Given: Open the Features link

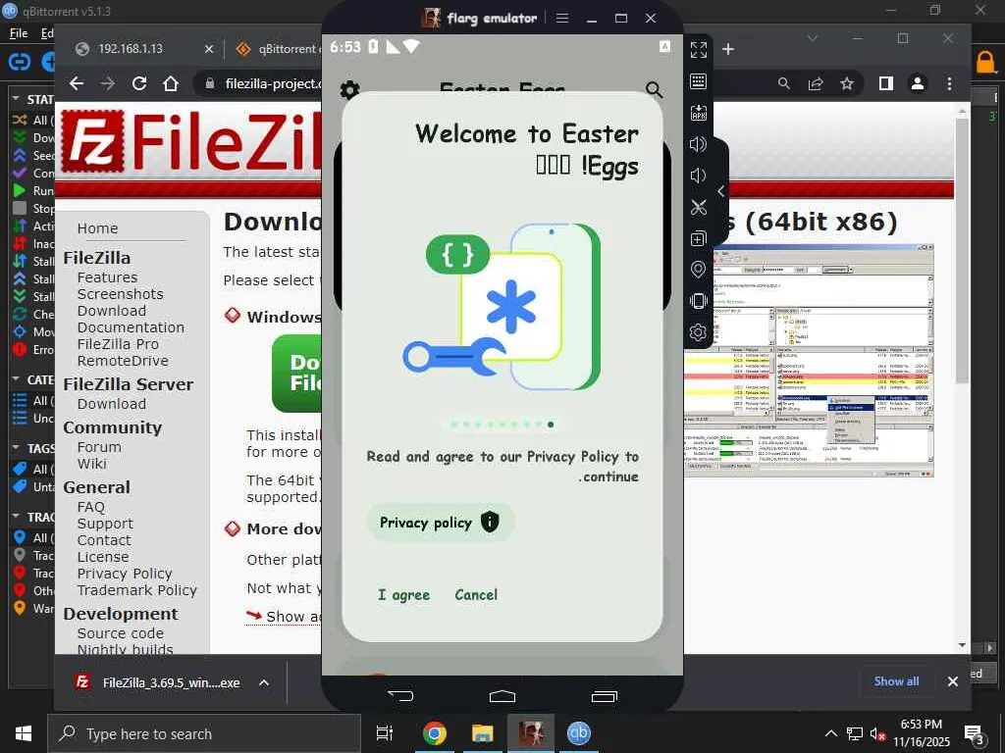Looking at the screenshot, I should click(x=107, y=277).
